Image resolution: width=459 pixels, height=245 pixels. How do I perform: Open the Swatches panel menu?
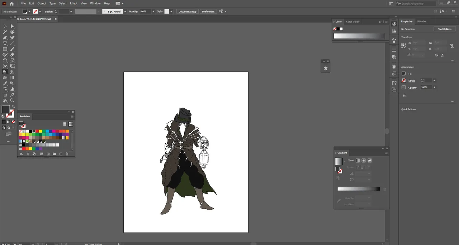coord(72,117)
